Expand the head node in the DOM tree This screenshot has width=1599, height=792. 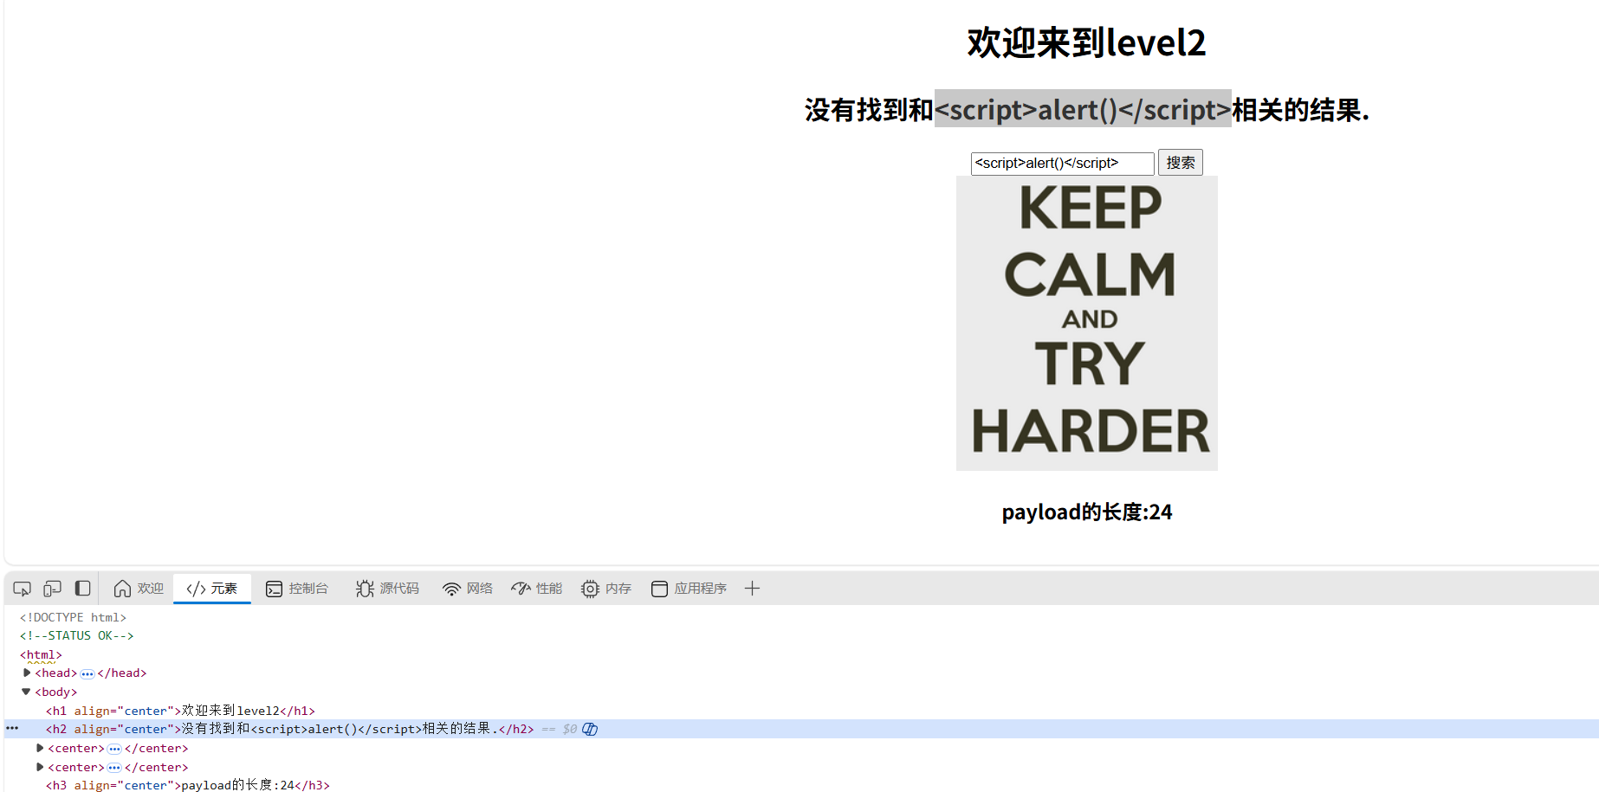(x=27, y=673)
